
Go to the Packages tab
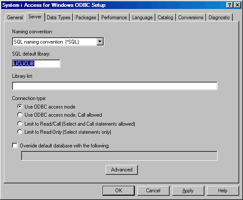coord(86,18)
